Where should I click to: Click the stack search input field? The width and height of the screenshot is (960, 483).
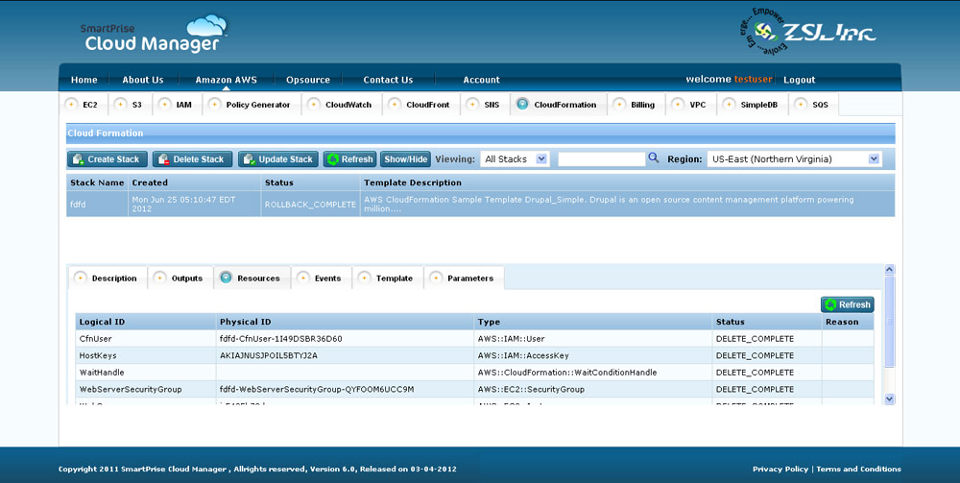pos(601,159)
